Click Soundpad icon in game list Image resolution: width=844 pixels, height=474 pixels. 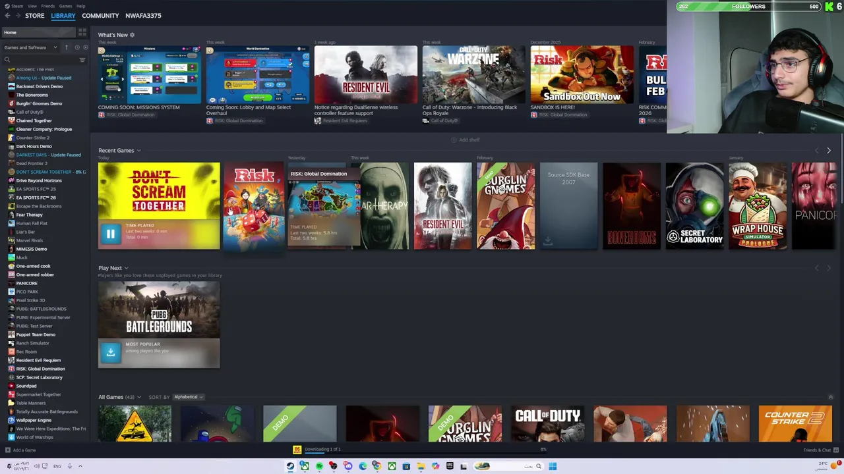click(11, 386)
